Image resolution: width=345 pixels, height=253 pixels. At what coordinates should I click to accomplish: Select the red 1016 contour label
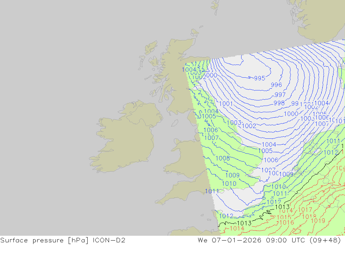click(x=287, y=222)
